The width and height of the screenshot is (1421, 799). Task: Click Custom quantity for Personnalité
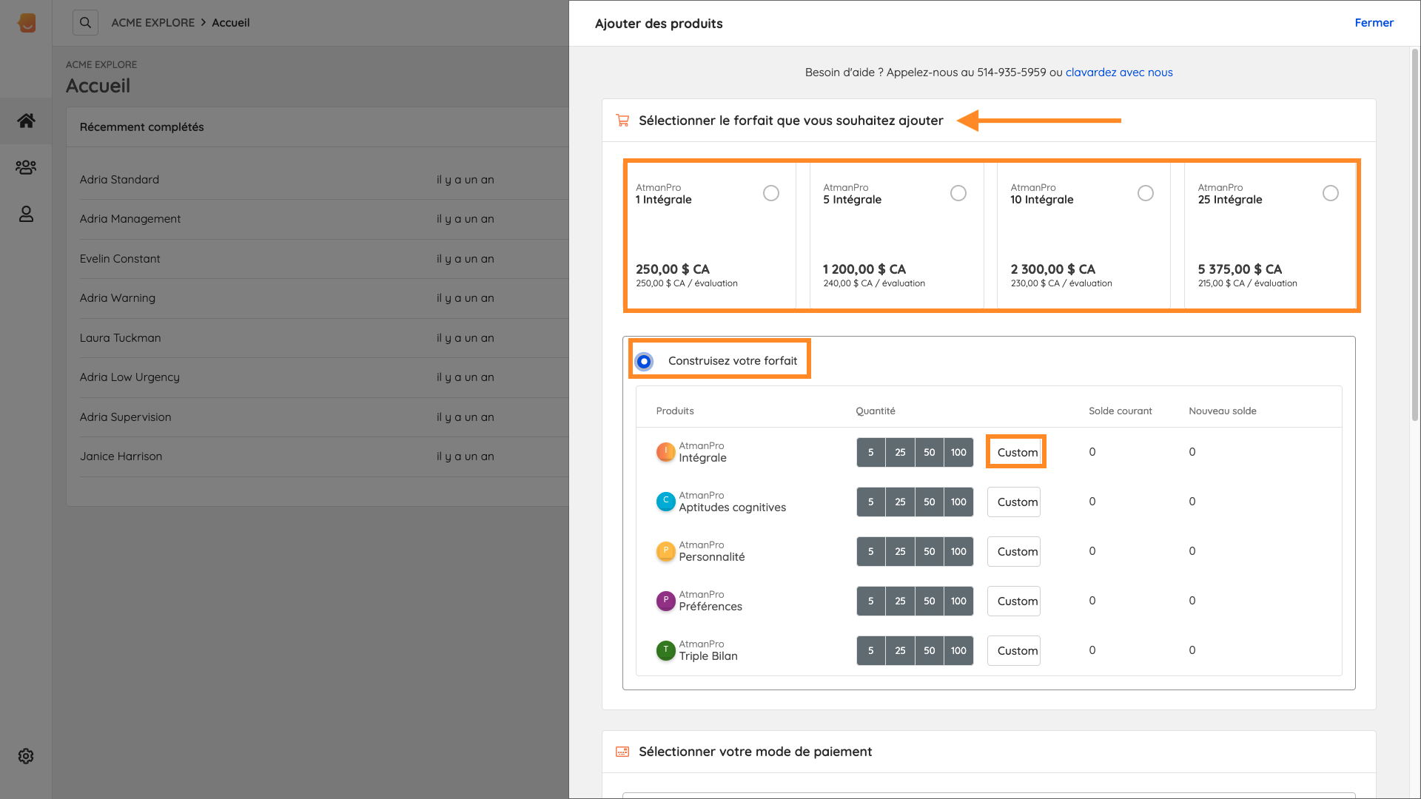pos(1014,551)
